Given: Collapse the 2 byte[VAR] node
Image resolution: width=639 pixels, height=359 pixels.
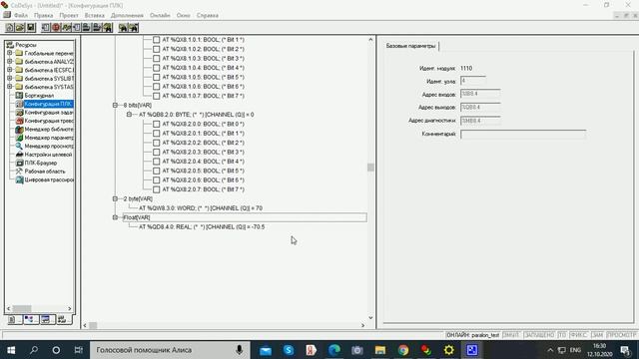Looking at the screenshot, I should [115, 198].
